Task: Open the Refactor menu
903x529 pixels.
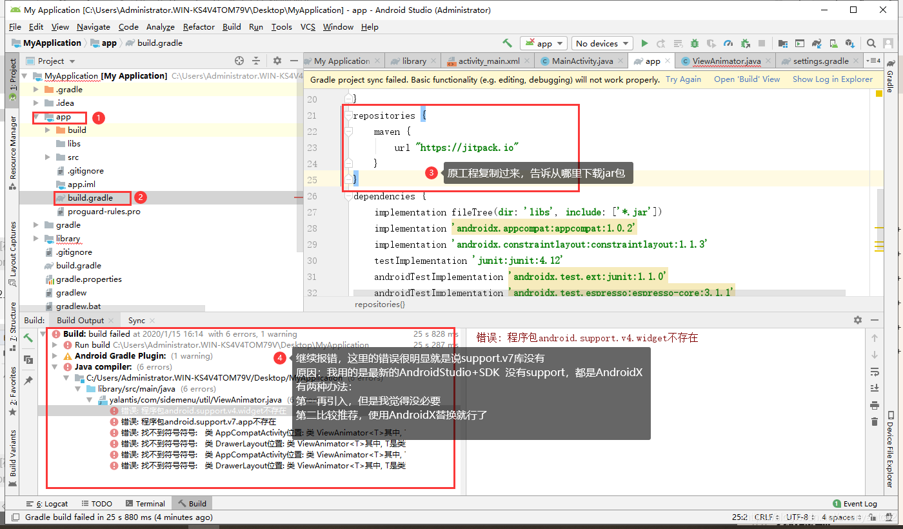Action: (x=199, y=26)
